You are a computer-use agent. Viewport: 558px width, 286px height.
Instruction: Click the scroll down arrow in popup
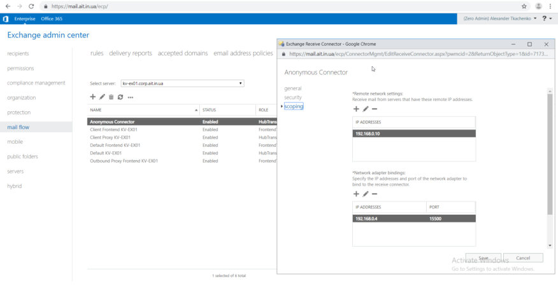[550, 245]
